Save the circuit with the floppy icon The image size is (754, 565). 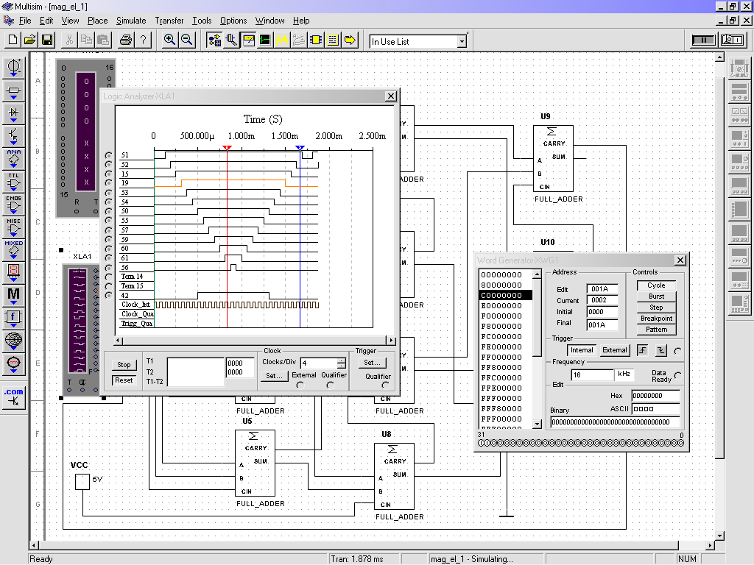point(47,40)
